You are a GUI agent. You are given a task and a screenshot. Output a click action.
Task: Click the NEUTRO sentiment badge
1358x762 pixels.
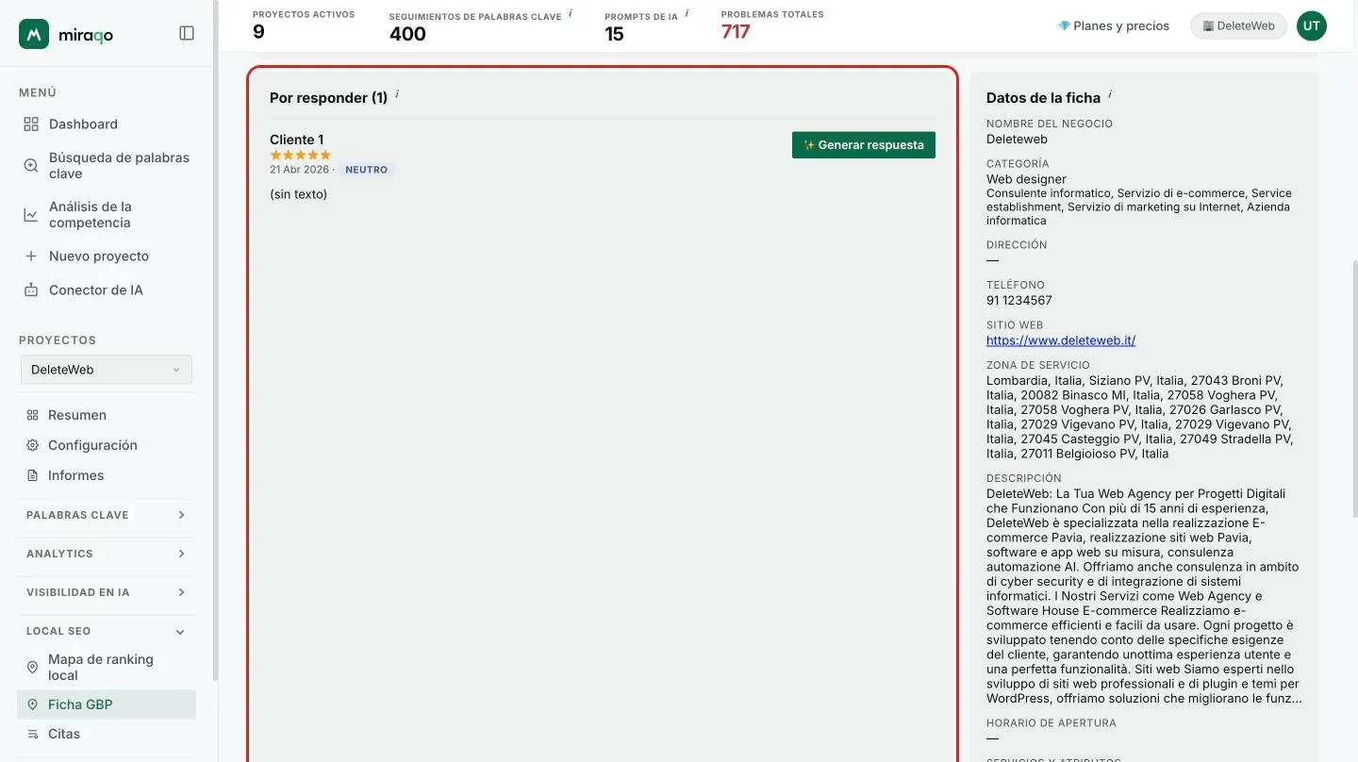(x=367, y=170)
